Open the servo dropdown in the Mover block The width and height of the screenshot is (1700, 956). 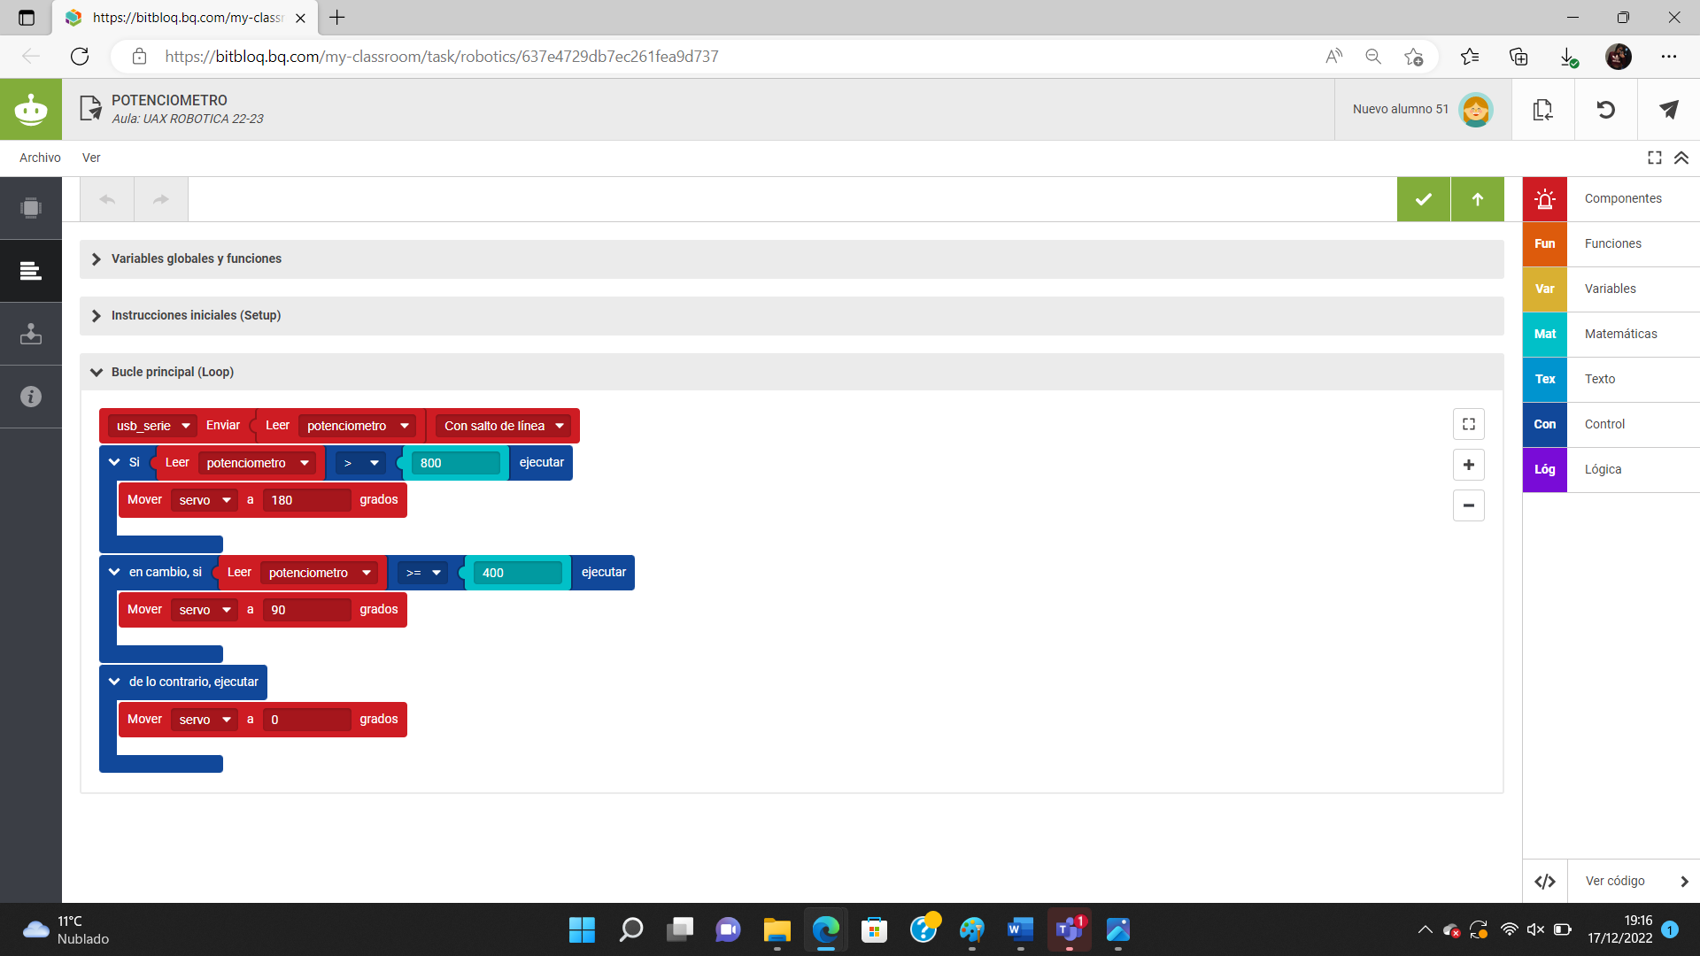(x=205, y=499)
